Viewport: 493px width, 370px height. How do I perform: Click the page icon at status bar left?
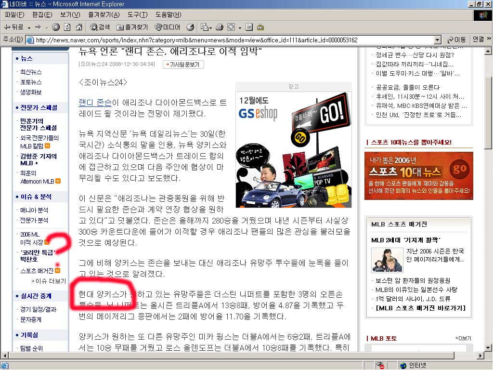pyautogui.click(x=4, y=365)
